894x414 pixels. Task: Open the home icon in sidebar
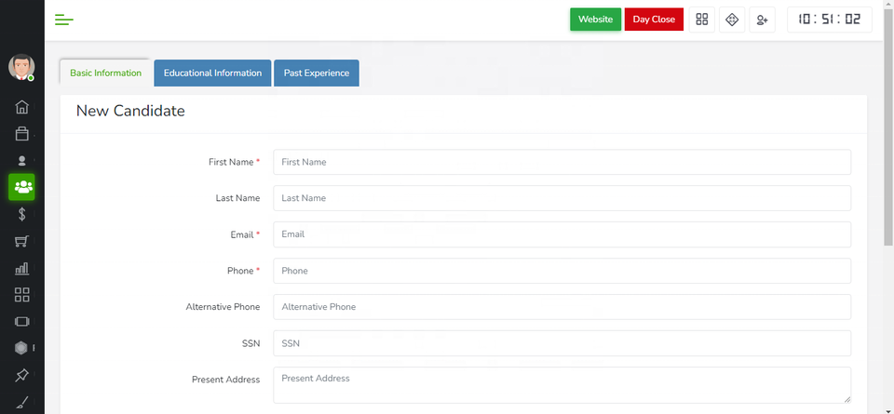coord(21,106)
